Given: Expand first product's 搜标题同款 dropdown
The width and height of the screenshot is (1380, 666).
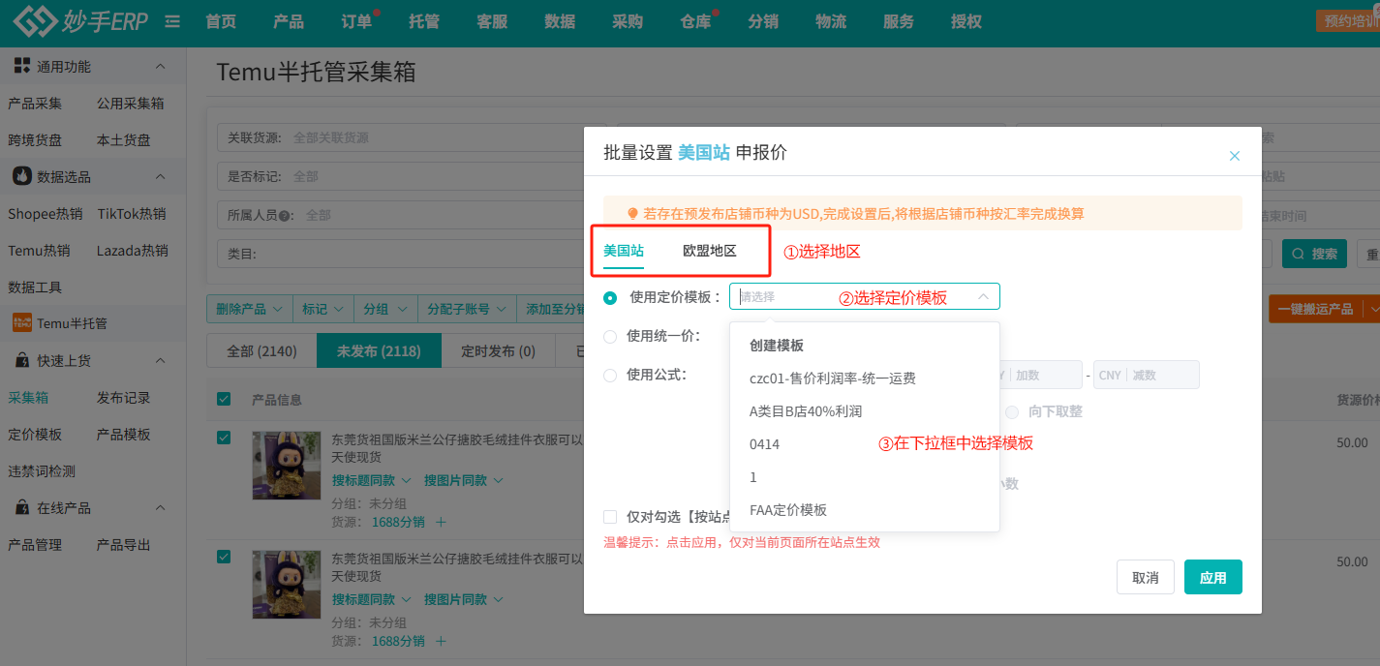Looking at the screenshot, I should click(x=372, y=480).
